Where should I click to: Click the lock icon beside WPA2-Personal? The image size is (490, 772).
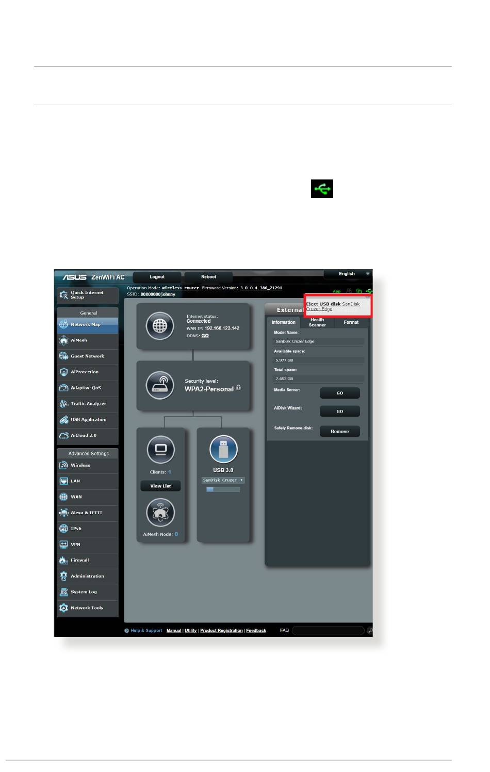238,387
